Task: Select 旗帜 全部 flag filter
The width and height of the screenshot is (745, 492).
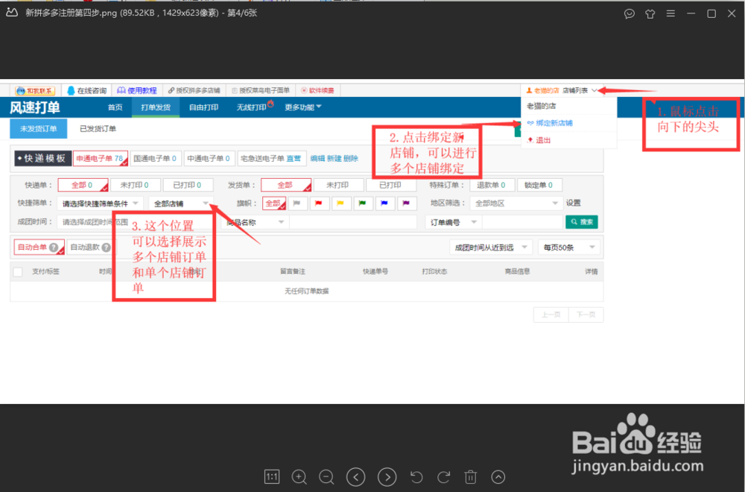Action: pyautogui.click(x=273, y=204)
